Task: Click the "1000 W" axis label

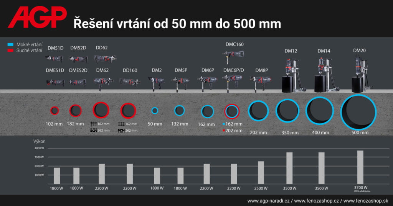Action: pos(39,175)
